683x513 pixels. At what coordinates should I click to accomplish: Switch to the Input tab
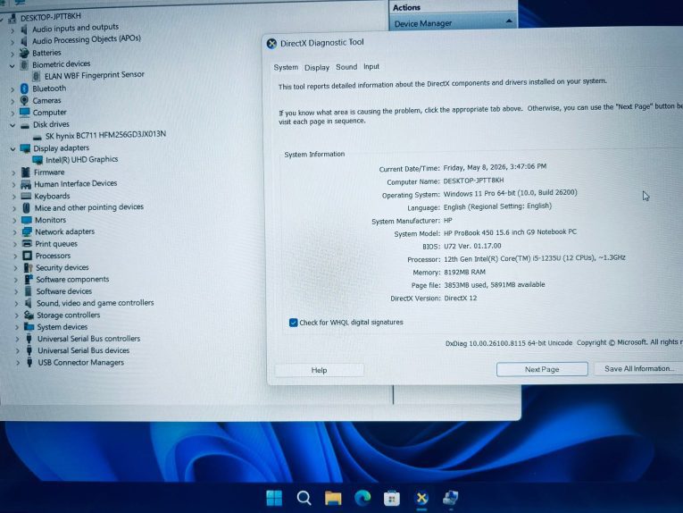[371, 67]
